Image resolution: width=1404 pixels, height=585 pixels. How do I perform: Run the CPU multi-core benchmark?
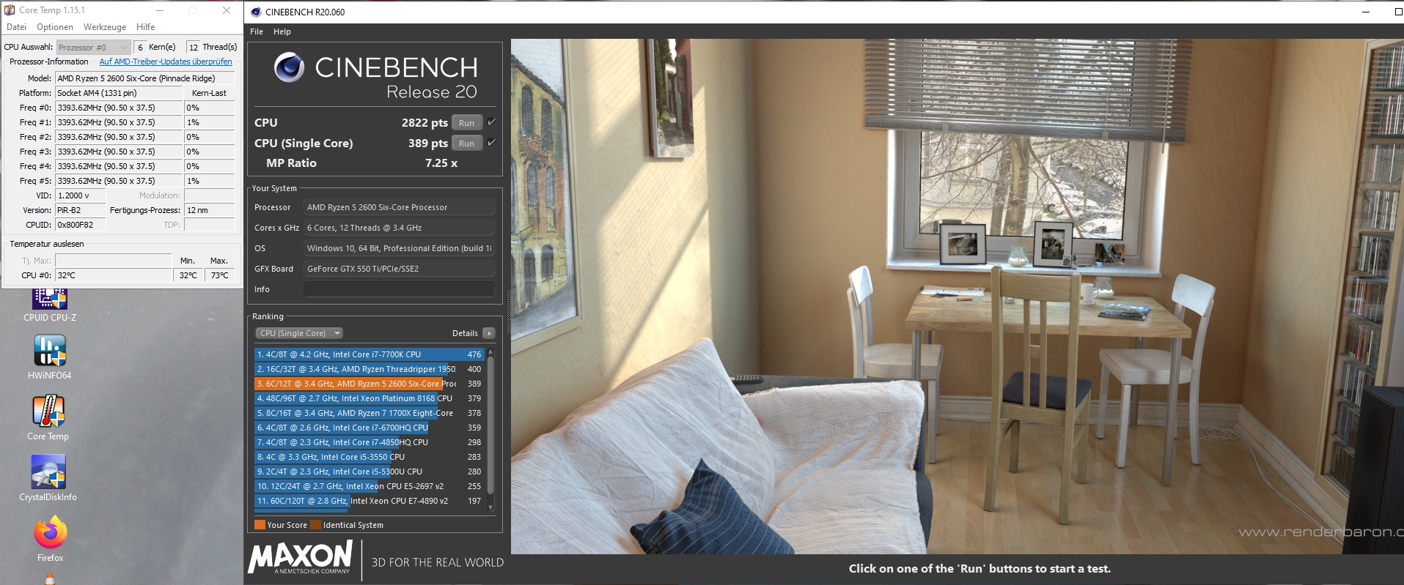click(x=467, y=123)
